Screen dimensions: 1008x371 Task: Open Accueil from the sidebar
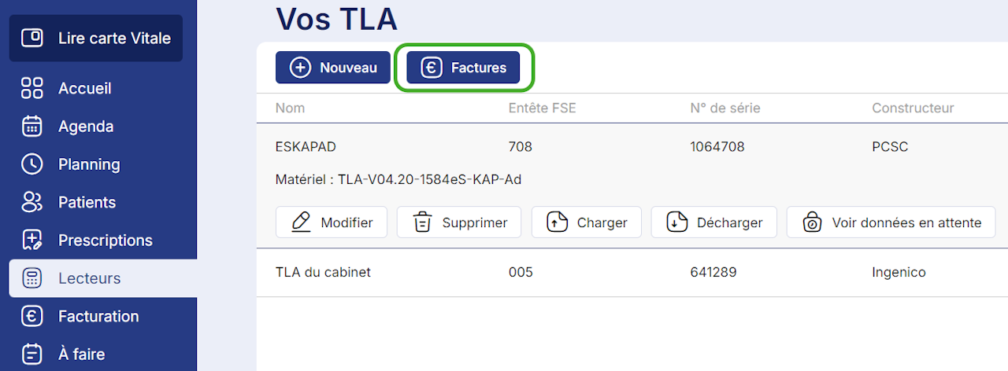pos(84,88)
